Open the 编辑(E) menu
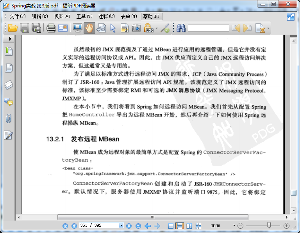Image resolution: width=300 pixels, height=233 pixels. 40,16
